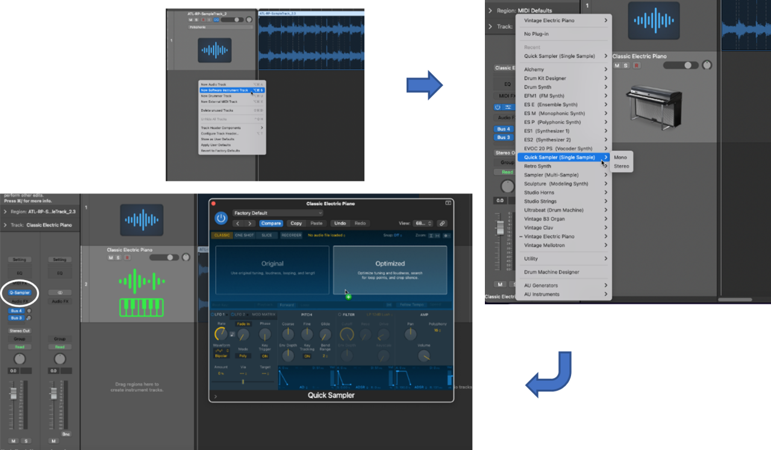Screen dimensions: 771x450
Task: Open the circled Q-Sampler plugin slot
Action: tap(20, 292)
